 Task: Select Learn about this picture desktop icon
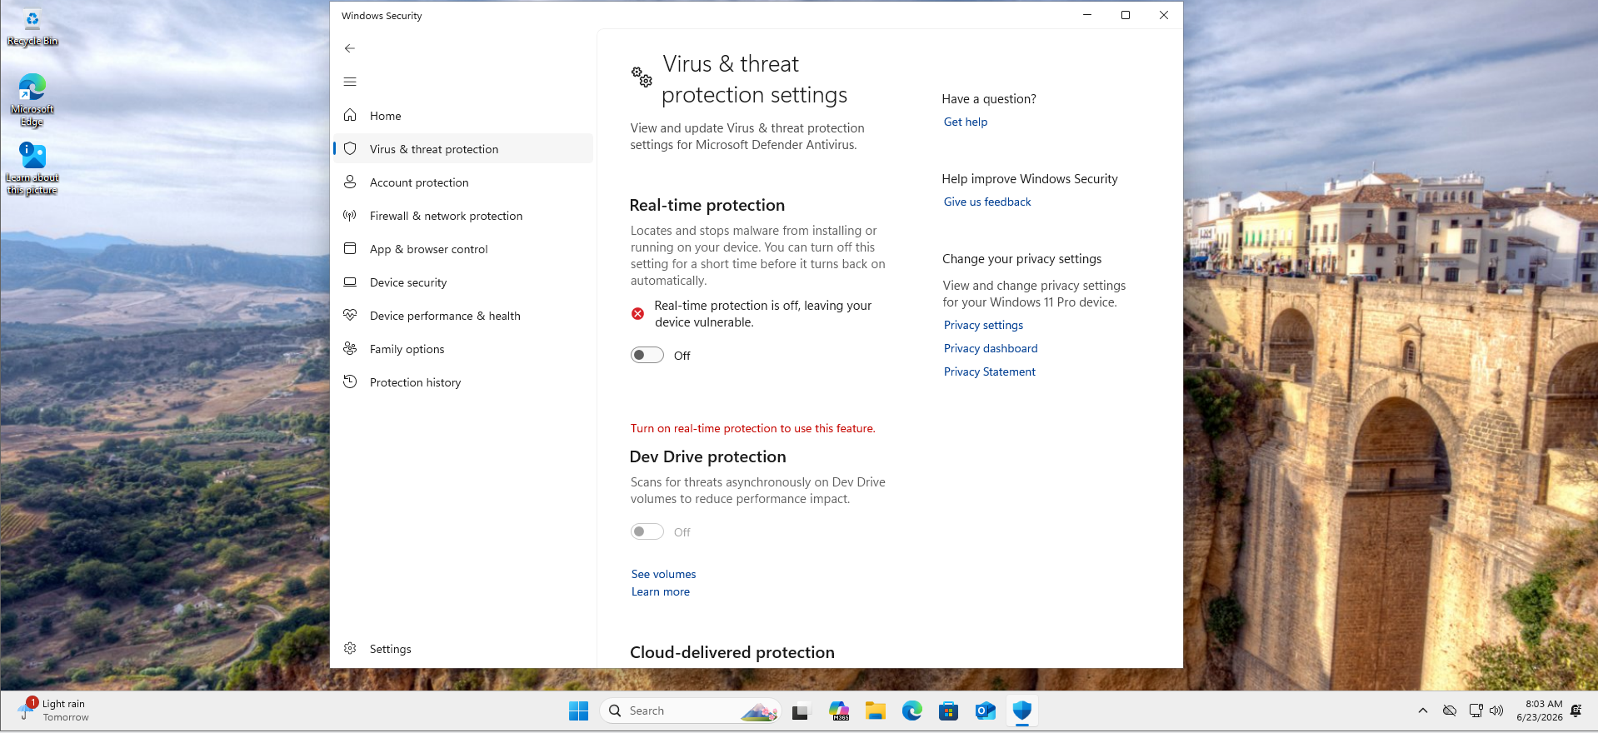pyautogui.click(x=32, y=168)
